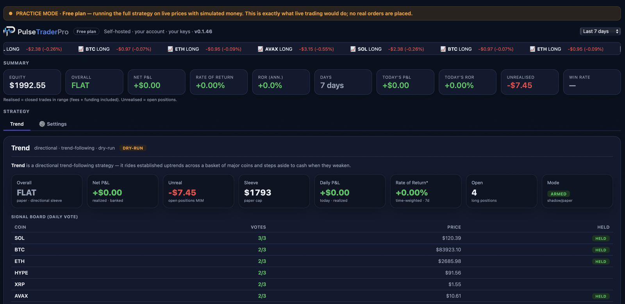The height and width of the screenshot is (304, 625).
Task: Select the UNREALISED -$7.45 summary card
Action: (x=530, y=82)
